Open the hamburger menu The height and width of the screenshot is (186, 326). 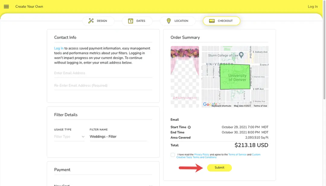click(6, 7)
